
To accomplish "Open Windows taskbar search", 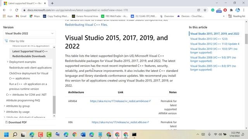I will pyautogui.click(x=15, y=135).
